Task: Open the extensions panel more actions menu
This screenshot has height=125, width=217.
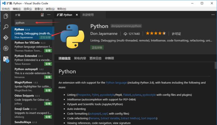Action: pos(49,15)
